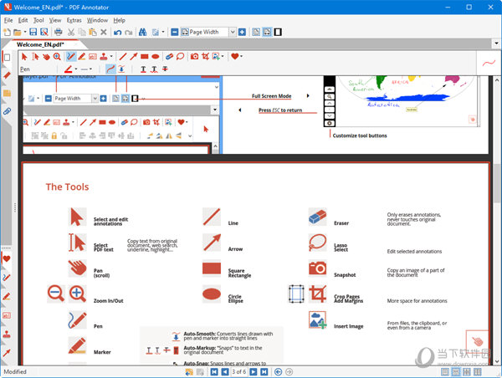Select the Marker highlighter tool

click(x=82, y=57)
